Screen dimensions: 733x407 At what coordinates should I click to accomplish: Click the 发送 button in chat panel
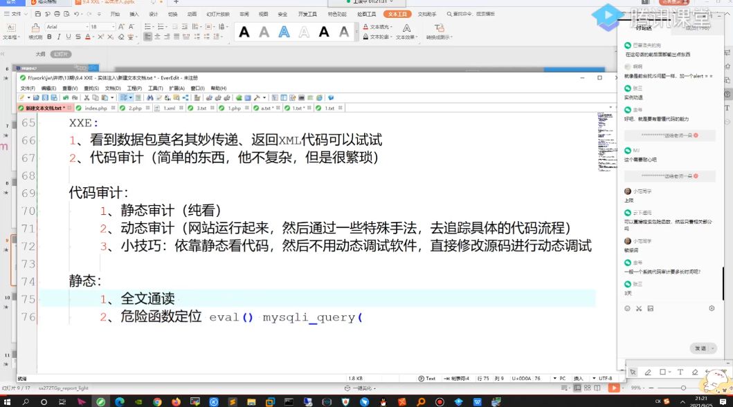(x=700, y=348)
